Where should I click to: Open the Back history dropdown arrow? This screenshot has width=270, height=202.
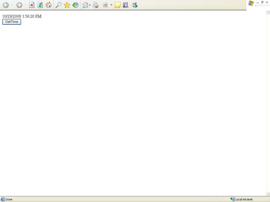(12, 5)
